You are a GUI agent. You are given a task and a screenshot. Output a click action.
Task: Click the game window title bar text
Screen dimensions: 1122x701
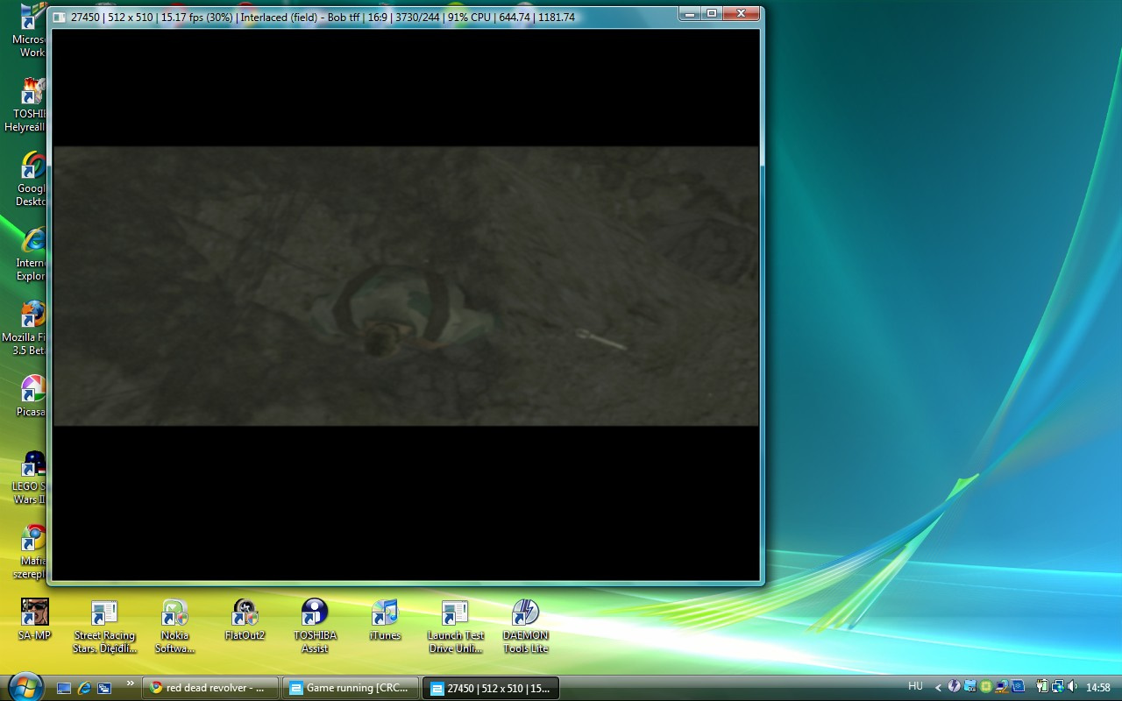[323, 17]
